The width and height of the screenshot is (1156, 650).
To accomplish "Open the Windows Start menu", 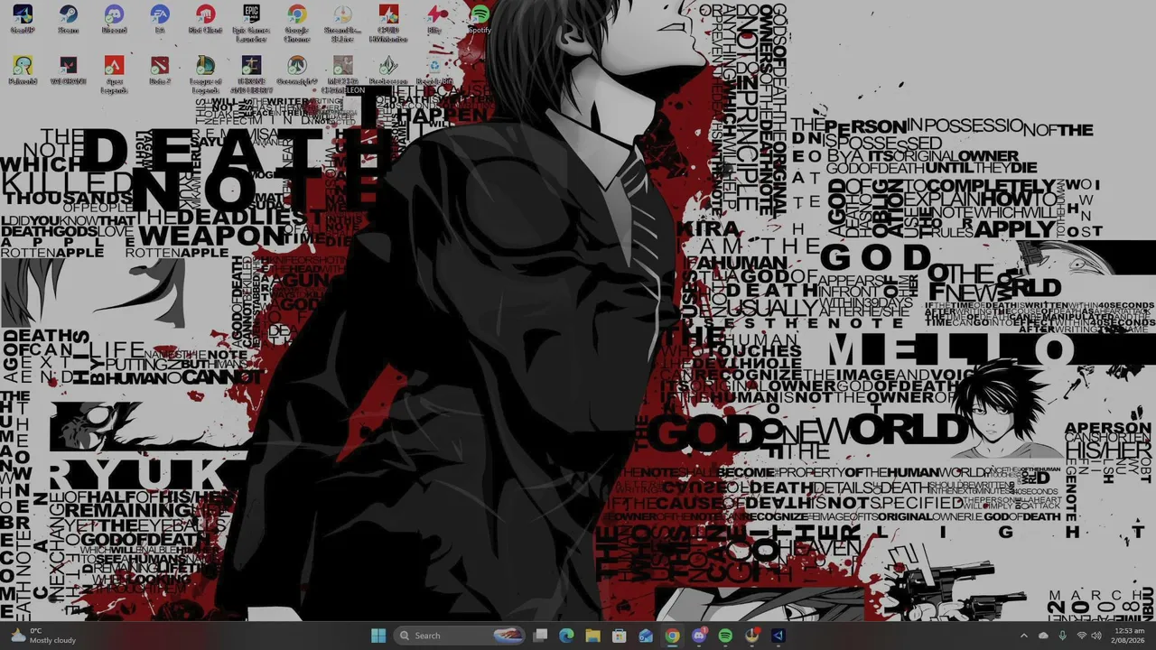I will tap(378, 636).
